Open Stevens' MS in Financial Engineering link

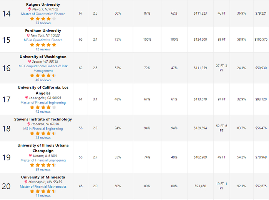point(43,129)
